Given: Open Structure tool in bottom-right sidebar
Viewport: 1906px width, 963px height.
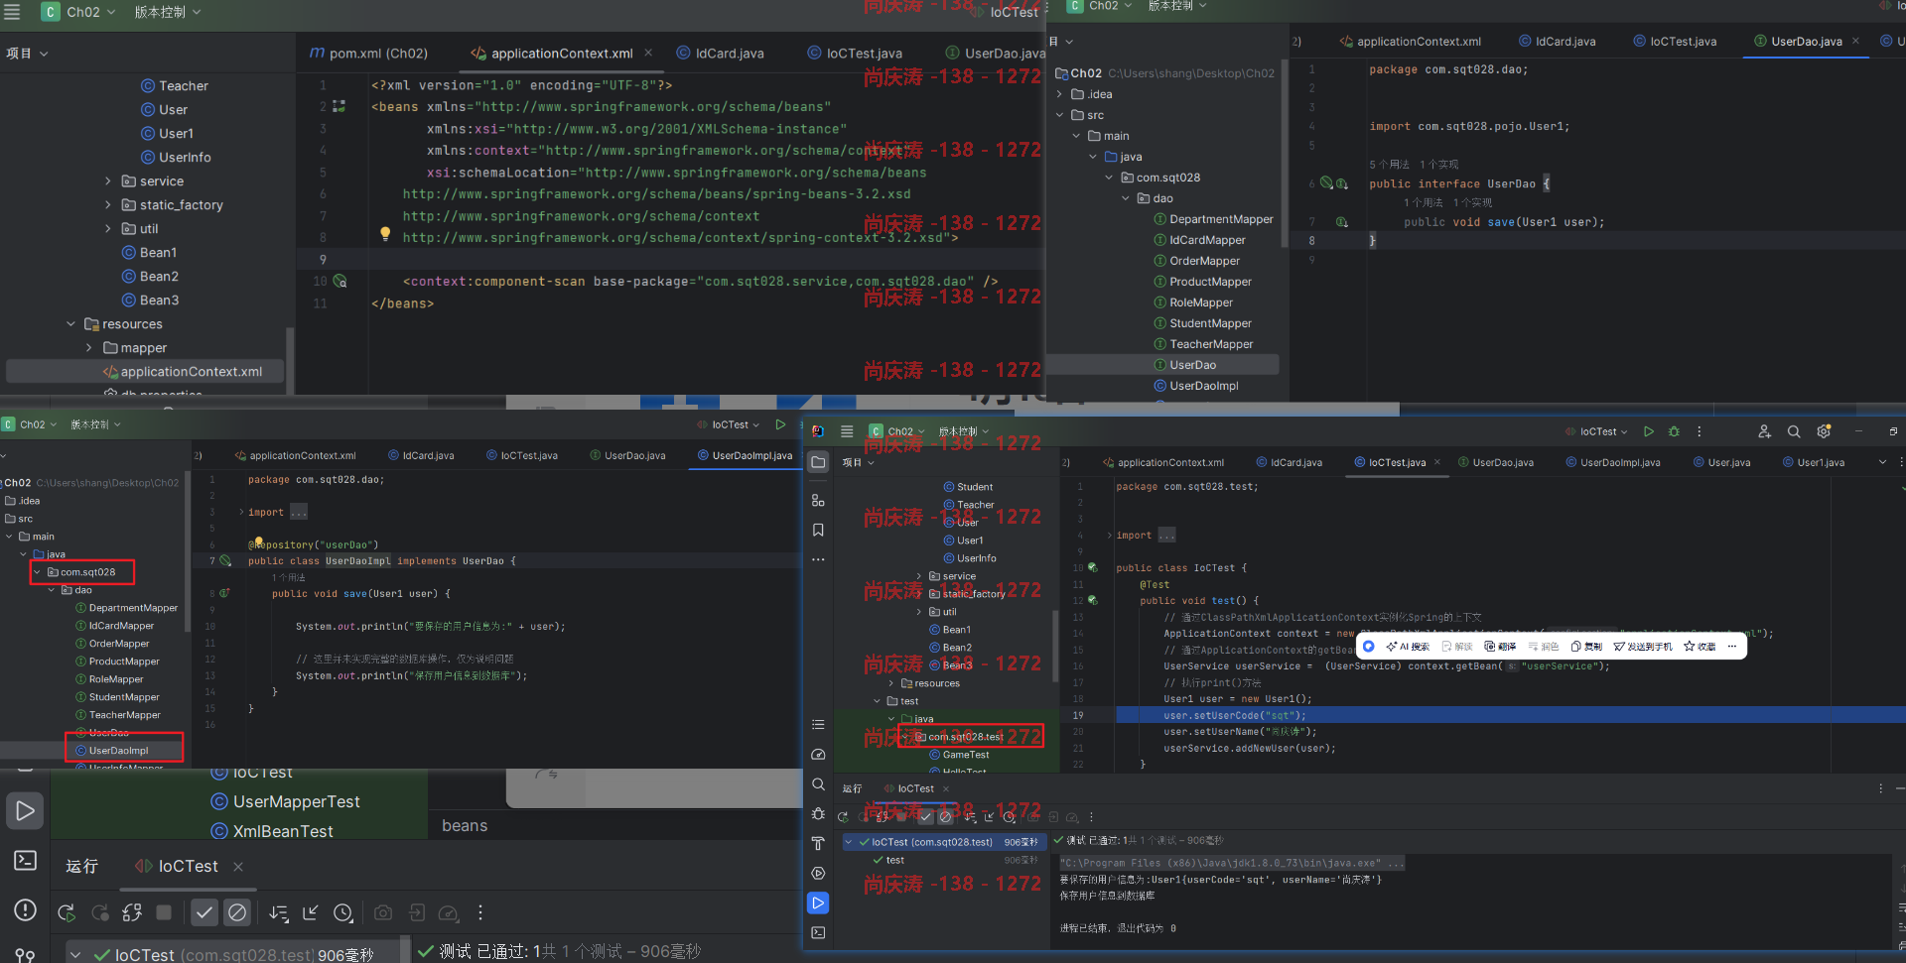Looking at the screenshot, I should [818, 501].
